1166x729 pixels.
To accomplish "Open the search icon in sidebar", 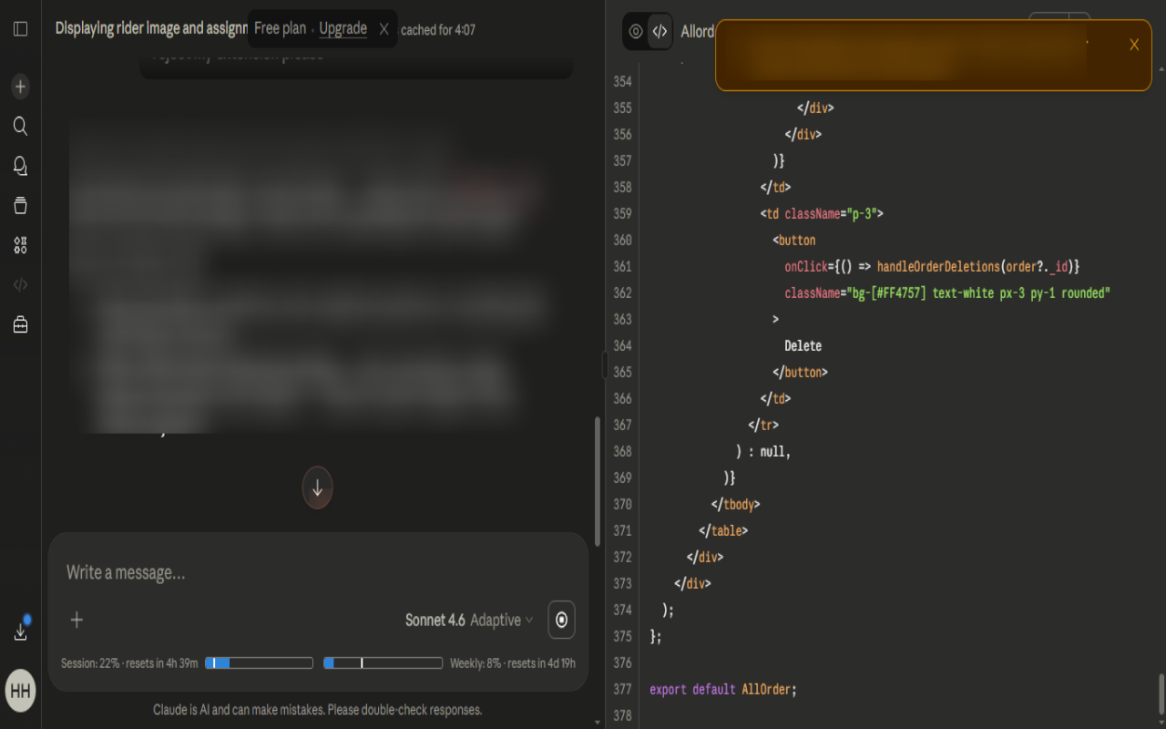I will (20, 126).
